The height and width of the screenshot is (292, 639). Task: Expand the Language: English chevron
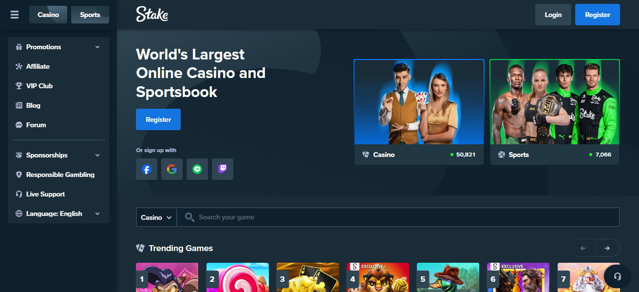pyautogui.click(x=97, y=214)
